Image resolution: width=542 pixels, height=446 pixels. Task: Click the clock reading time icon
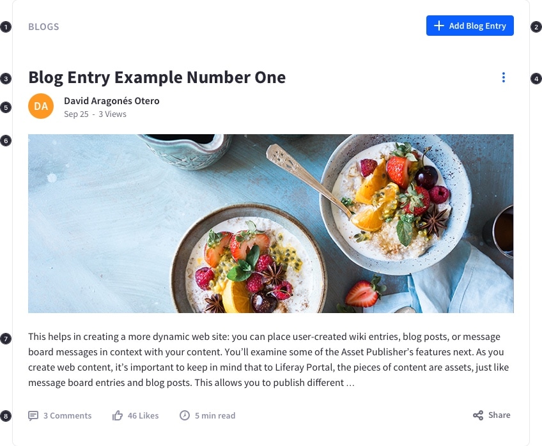coord(185,415)
